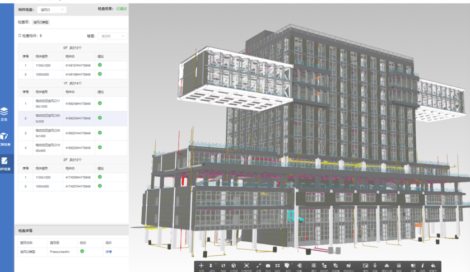Click green check for 0F 1100x1200 row
470x272 pixels.
pos(100,65)
